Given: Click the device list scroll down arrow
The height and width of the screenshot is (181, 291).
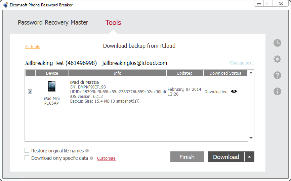Looking at the screenshot, I should pyautogui.click(x=251, y=138).
